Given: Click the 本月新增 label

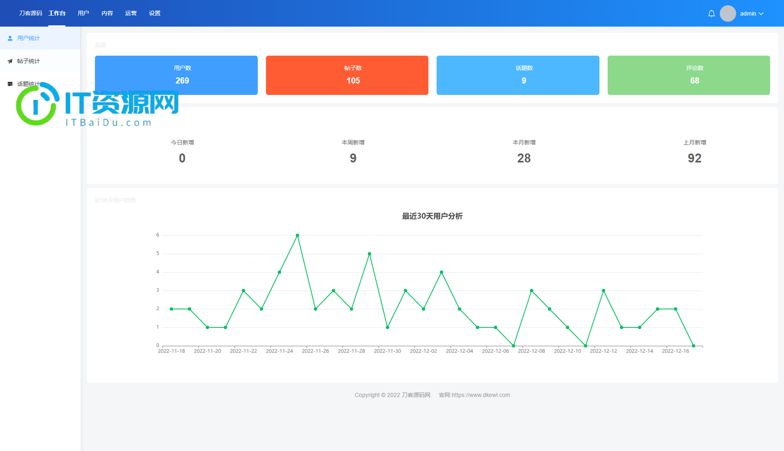Looking at the screenshot, I should [524, 142].
